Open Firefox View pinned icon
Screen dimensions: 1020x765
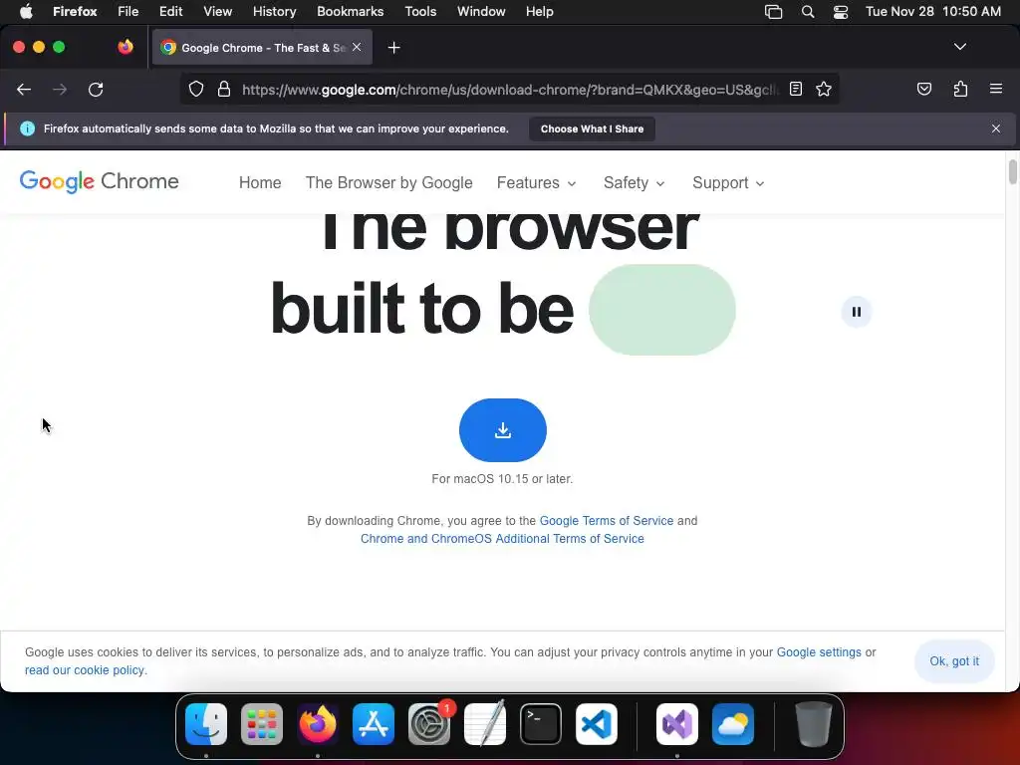pos(125,47)
